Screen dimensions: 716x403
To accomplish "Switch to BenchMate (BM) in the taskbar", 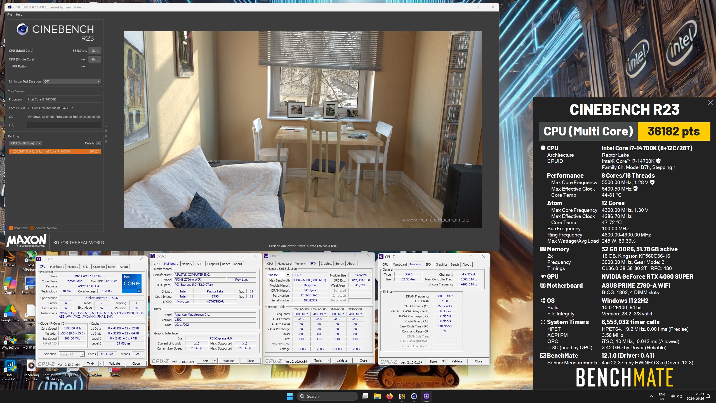I will point(402,396).
